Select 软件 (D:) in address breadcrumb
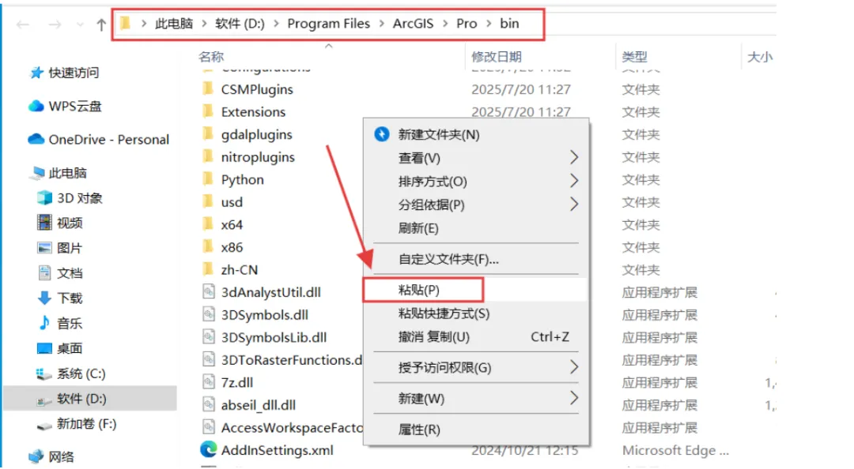 pos(240,24)
